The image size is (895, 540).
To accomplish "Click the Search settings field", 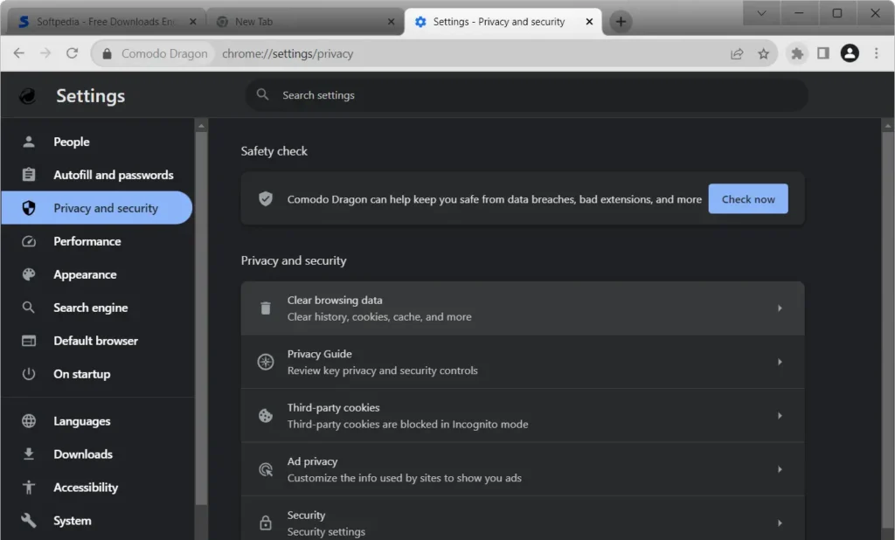I will coord(524,95).
